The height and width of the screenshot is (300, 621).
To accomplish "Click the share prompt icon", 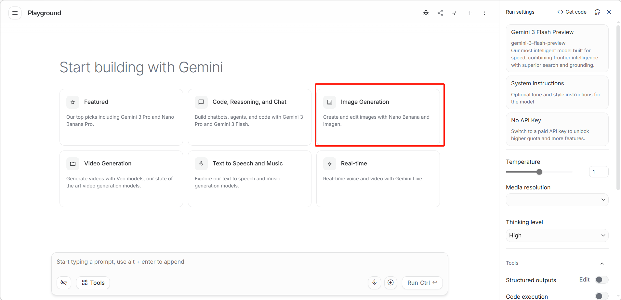I will (441, 13).
